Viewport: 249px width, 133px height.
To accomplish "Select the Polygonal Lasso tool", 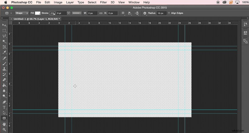I will pos(4,36).
